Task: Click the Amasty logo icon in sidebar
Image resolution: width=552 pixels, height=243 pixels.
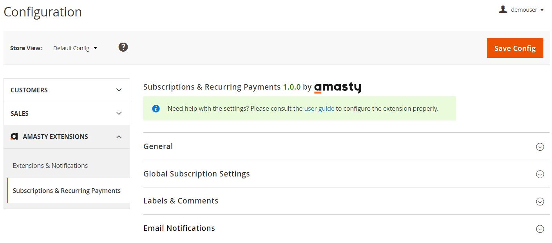Action: tap(14, 137)
